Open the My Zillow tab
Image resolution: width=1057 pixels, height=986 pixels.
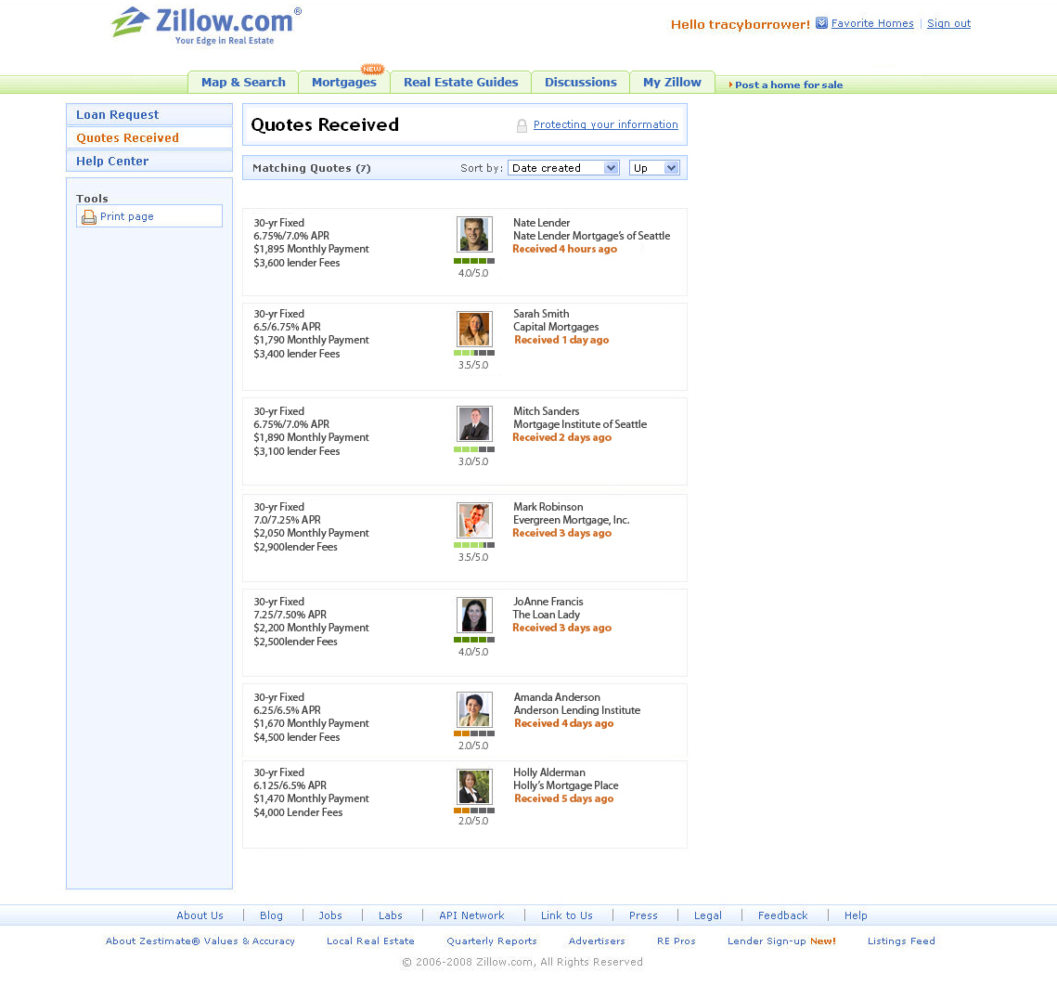(x=672, y=83)
